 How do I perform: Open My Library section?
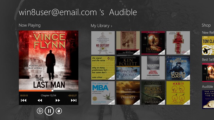coord(101,26)
